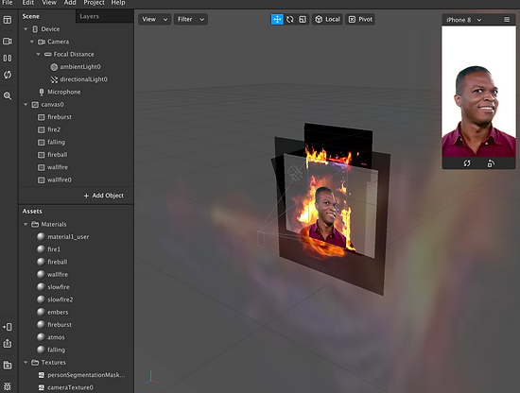
Task: Select the fireburst object in scene
Action: 60,117
